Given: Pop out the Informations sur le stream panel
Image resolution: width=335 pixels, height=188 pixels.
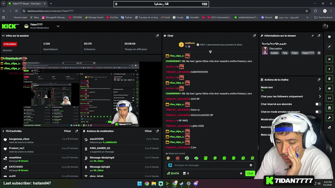Looking at the screenshot, I should (319, 36).
